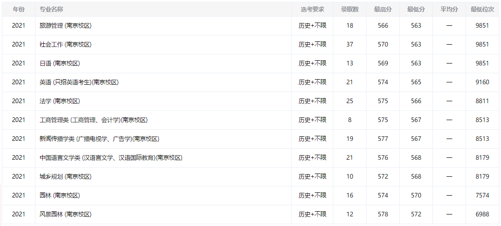Click the 年份 column header

[x=18, y=9]
